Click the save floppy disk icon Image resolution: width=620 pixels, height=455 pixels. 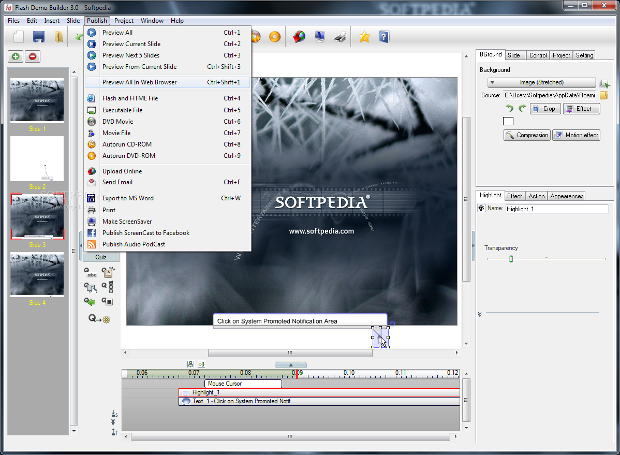pyautogui.click(x=39, y=37)
